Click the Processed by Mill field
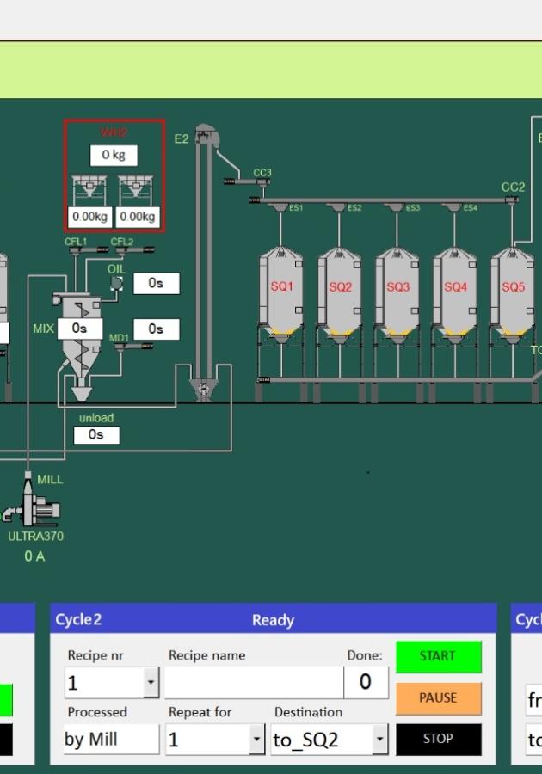The image size is (542, 774). [x=111, y=740]
